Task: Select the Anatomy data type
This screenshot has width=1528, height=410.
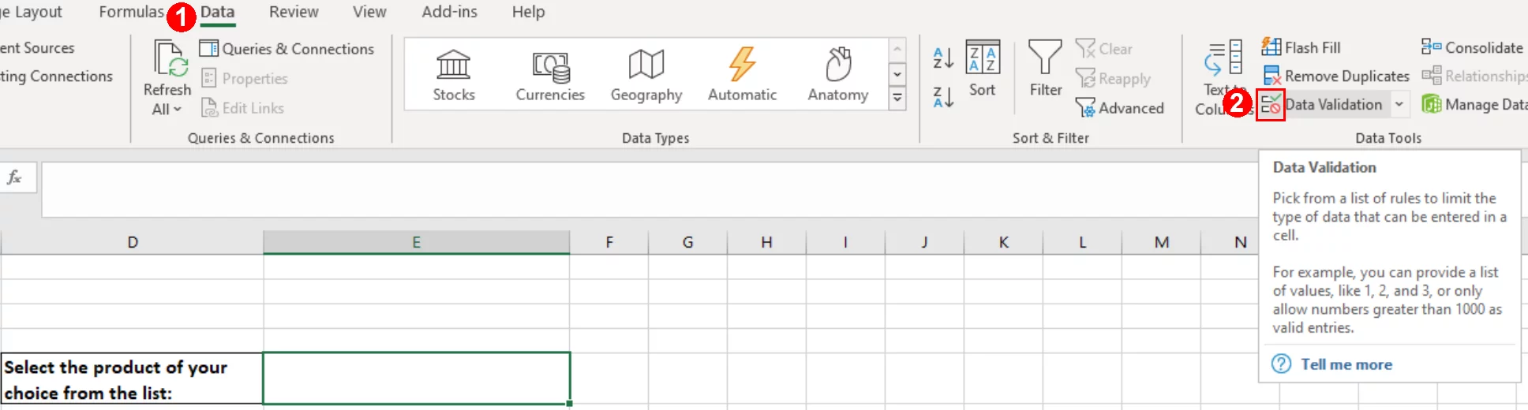Action: coord(838,75)
